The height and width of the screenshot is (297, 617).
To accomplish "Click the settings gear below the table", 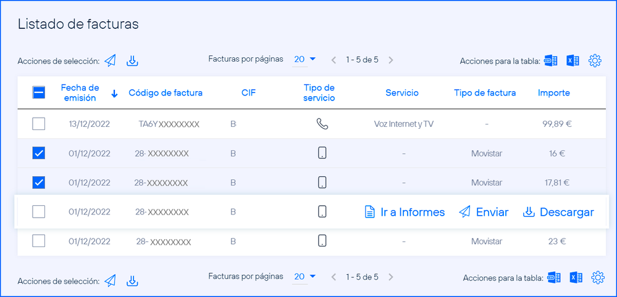I will (597, 277).
